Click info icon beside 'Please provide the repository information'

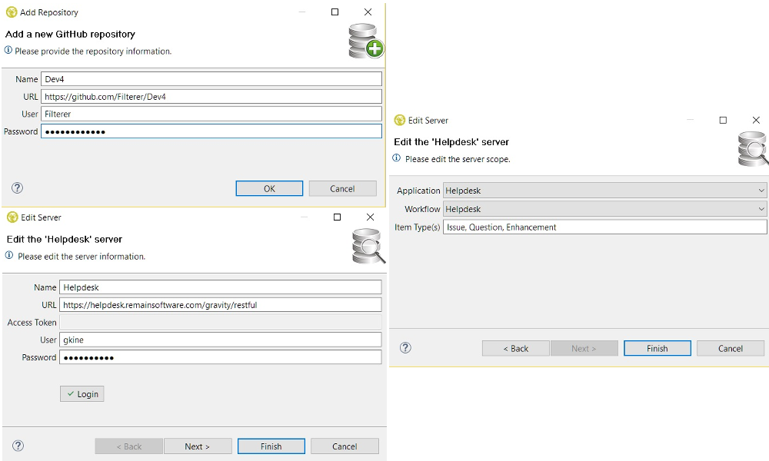(x=8, y=50)
